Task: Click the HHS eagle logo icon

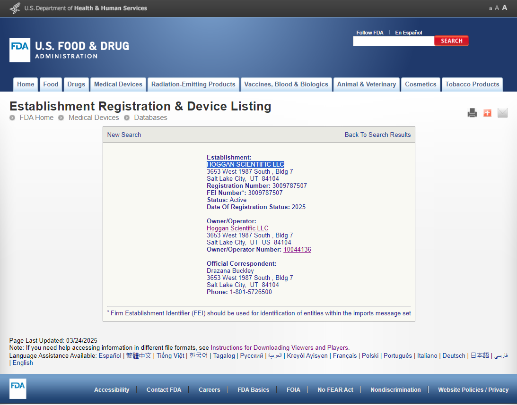Action: point(15,8)
